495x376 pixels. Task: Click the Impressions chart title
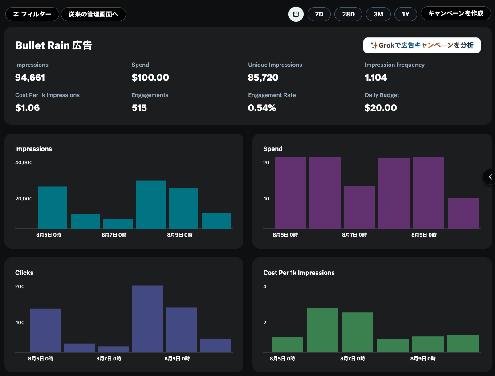point(33,149)
